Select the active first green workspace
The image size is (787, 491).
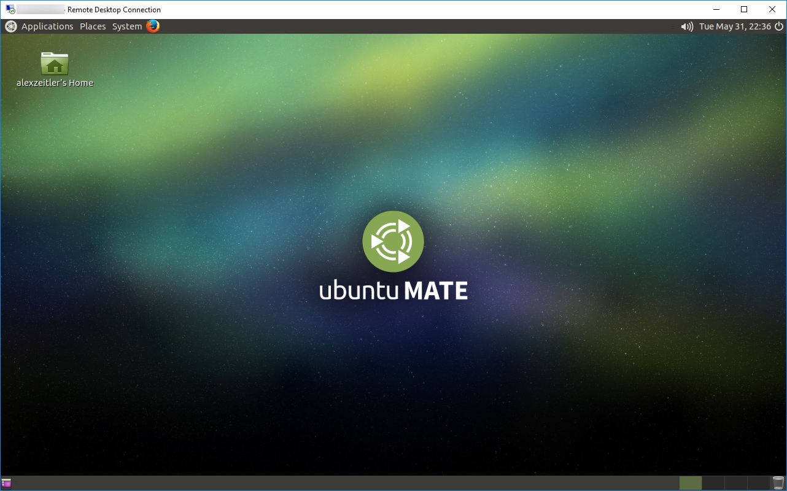[x=690, y=483]
